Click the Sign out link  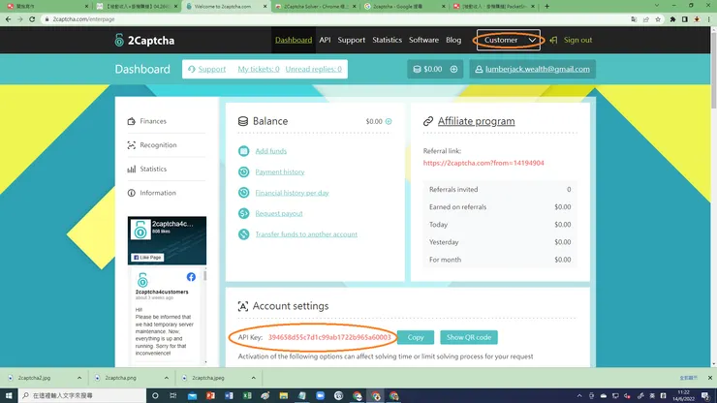[x=577, y=40]
